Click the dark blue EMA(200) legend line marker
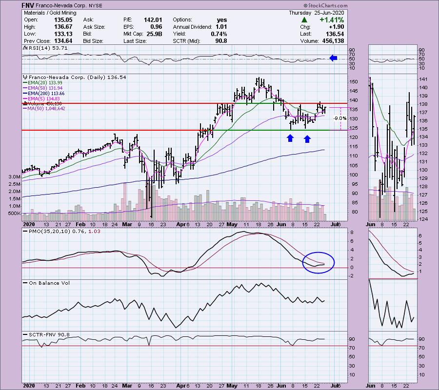Screen dimensions: 439x390 (25, 94)
